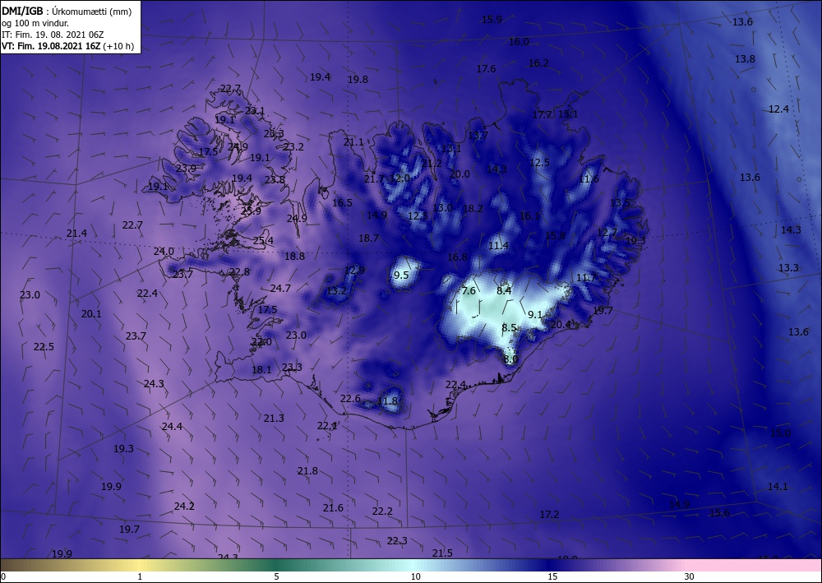Image resolution: width=822 pixels, height=583 pixels.
Task: Click the 'og 100 m vindur.' line
Action: (x=35, y=23)
